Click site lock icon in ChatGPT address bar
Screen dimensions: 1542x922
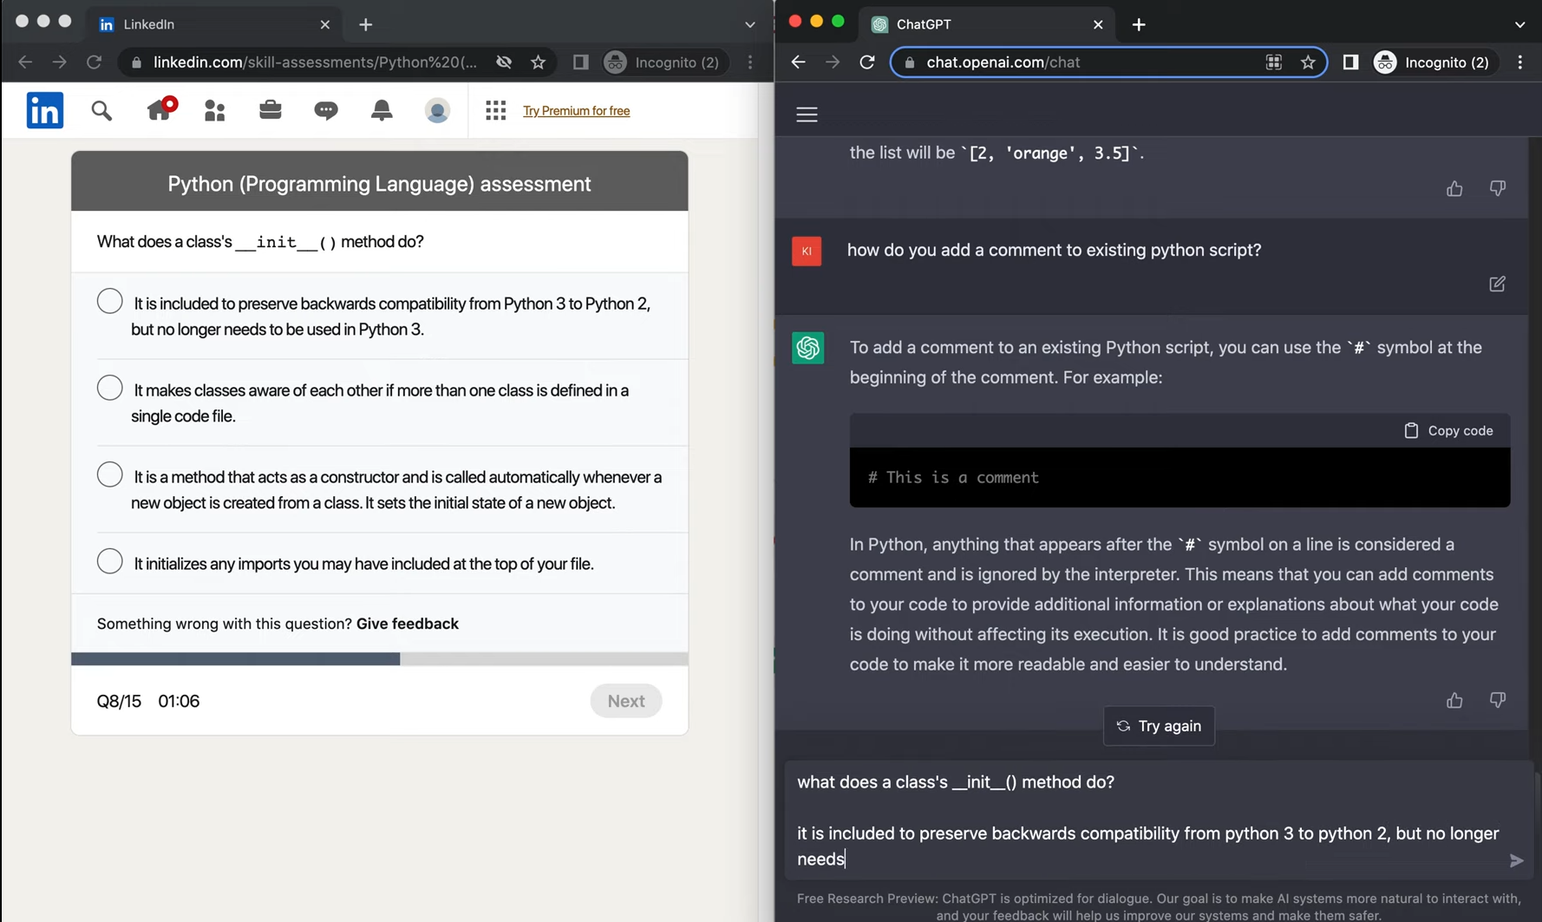click(x=909, y=62)
